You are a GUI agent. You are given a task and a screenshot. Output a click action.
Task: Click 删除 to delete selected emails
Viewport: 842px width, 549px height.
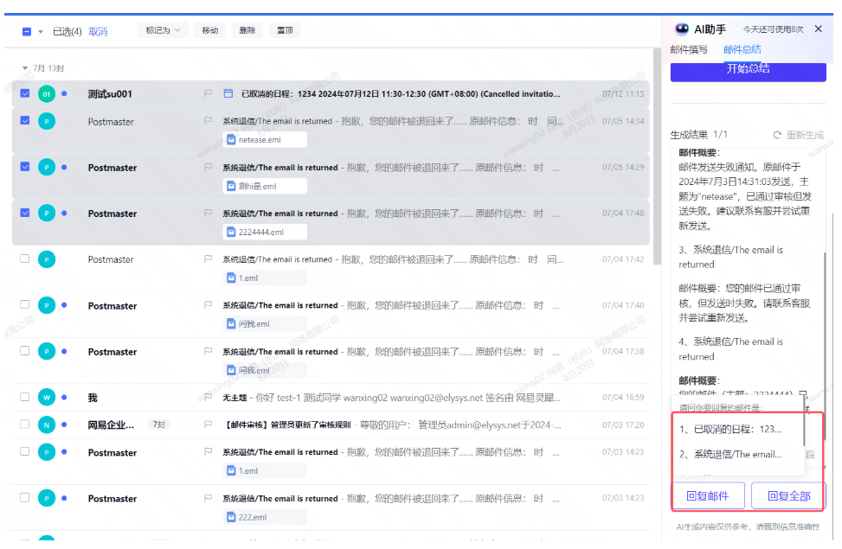(247, 30)
